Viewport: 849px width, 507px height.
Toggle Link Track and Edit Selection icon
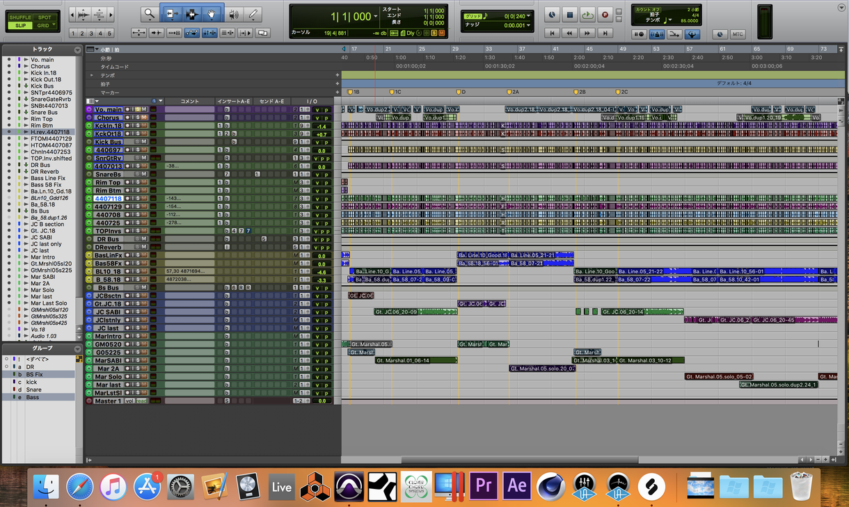click(228, 33)
